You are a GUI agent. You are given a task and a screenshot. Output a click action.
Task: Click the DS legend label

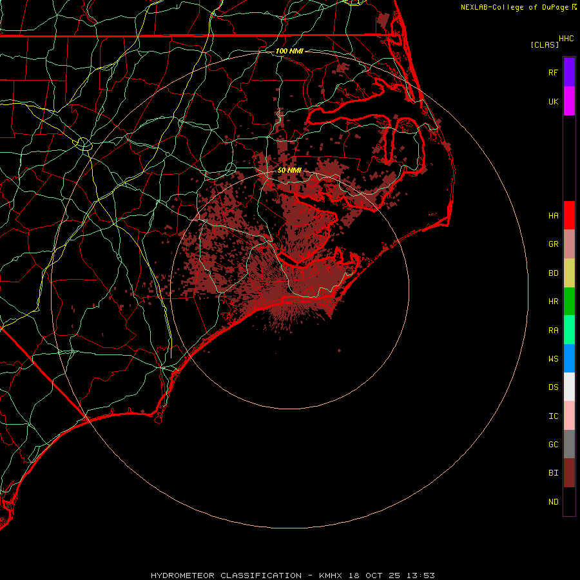coord(553,387)
